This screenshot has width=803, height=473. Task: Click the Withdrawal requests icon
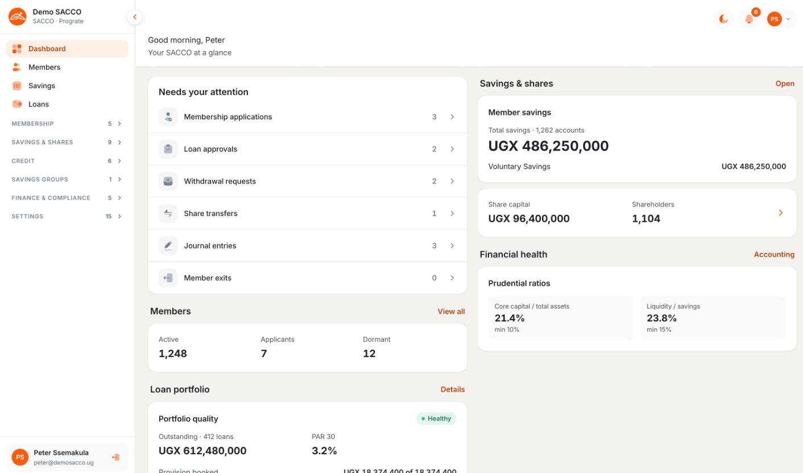coord(168,181)
